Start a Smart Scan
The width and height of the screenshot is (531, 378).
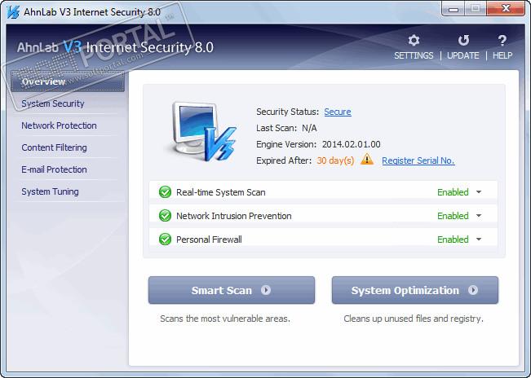tap(232, 290)
